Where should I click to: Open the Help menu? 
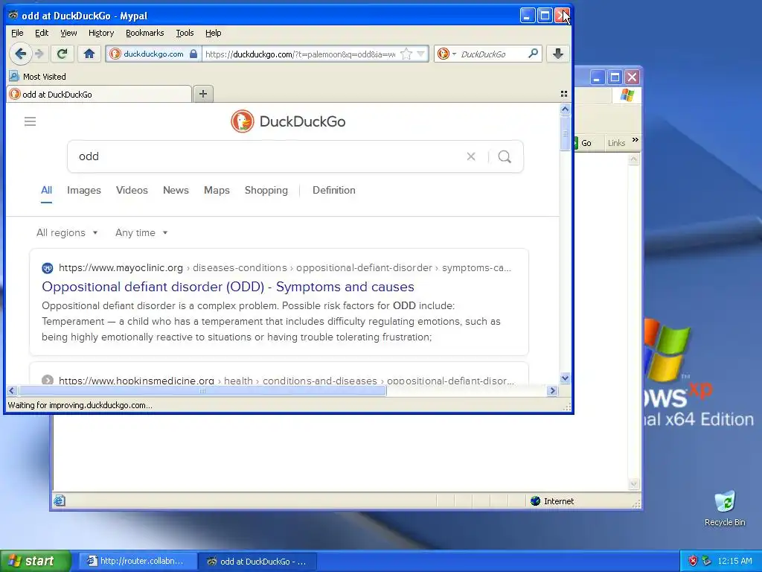click(x=213, y=33)
